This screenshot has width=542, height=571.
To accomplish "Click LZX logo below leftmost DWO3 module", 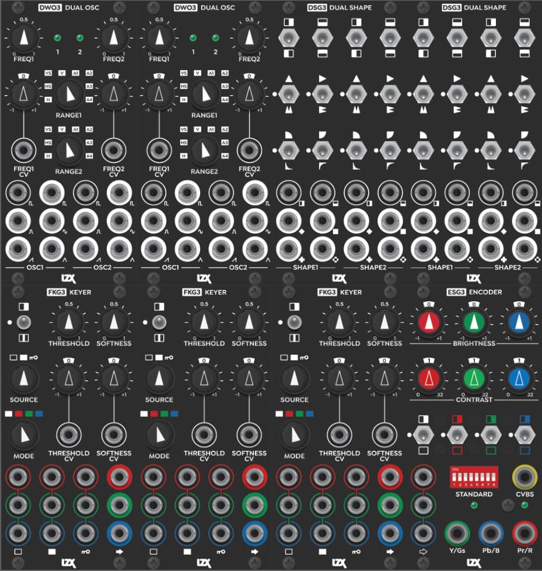I will pos(69,279).
